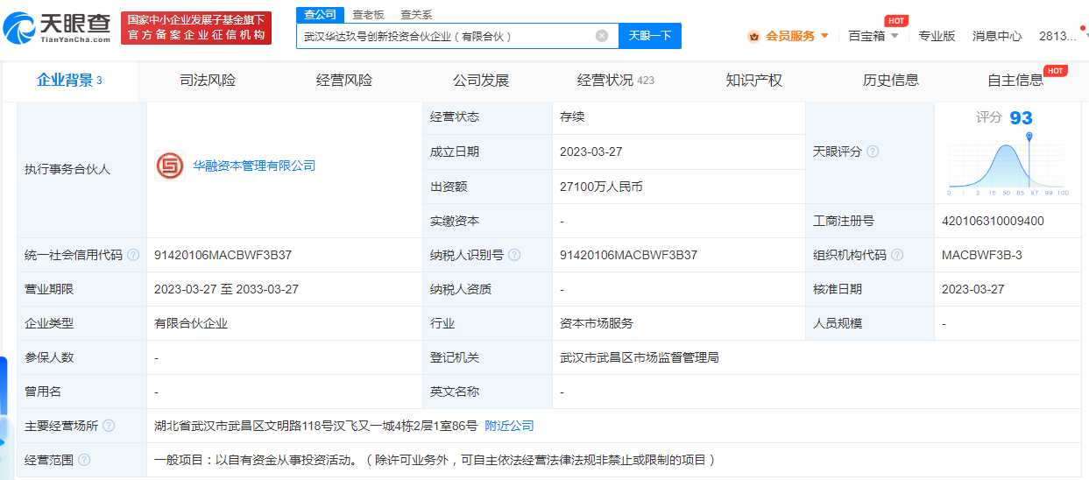Click the business scope description text
Image resolution: width=1089 pixels, height=480 pixels.
point(435,460)
